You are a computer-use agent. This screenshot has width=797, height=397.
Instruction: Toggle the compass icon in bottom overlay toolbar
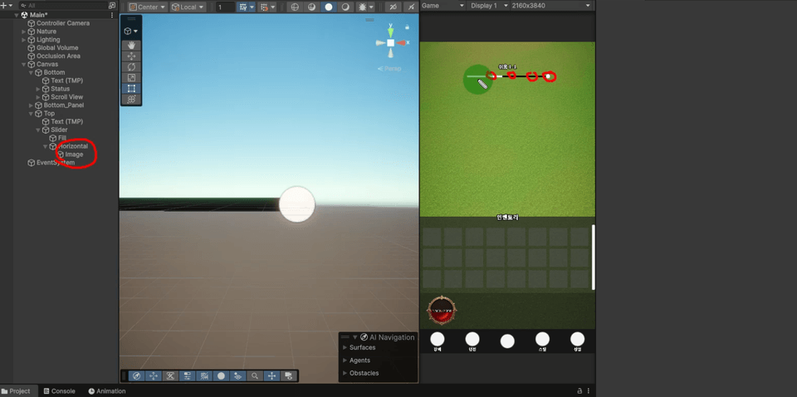click(136, 375)
